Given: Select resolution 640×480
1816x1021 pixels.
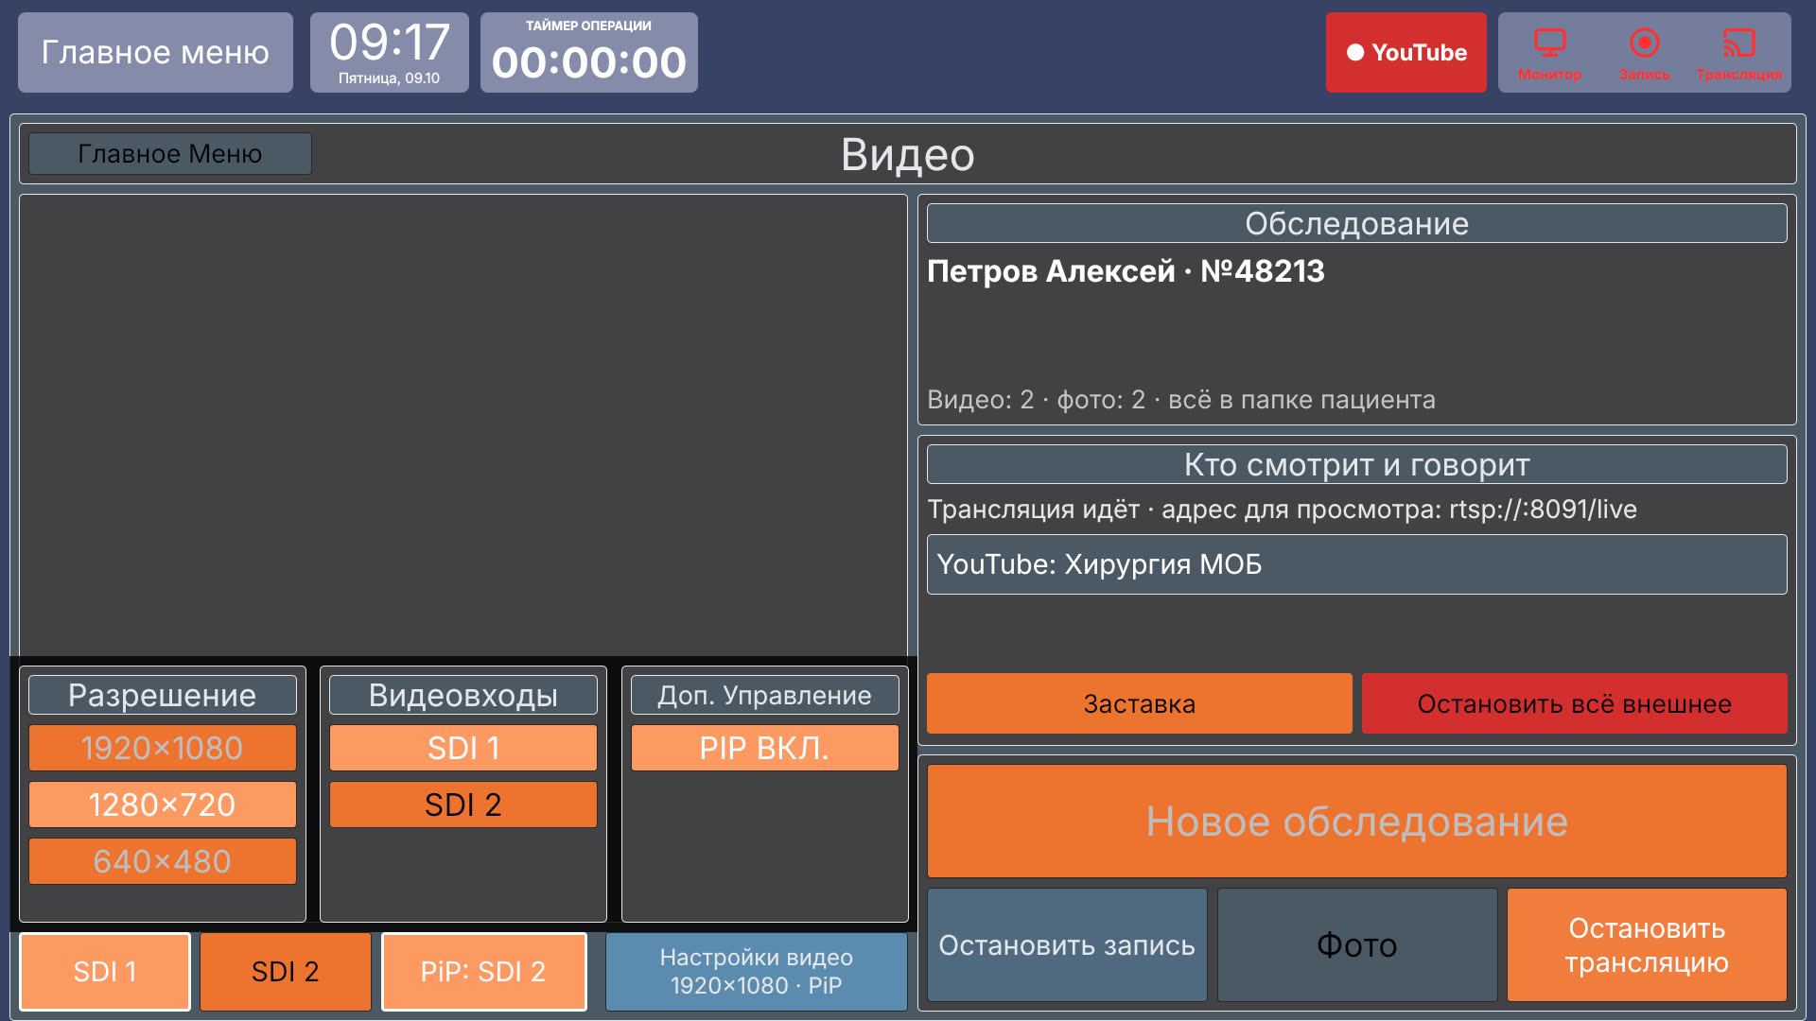Looking at the screenshot, I should click(163, 861).
